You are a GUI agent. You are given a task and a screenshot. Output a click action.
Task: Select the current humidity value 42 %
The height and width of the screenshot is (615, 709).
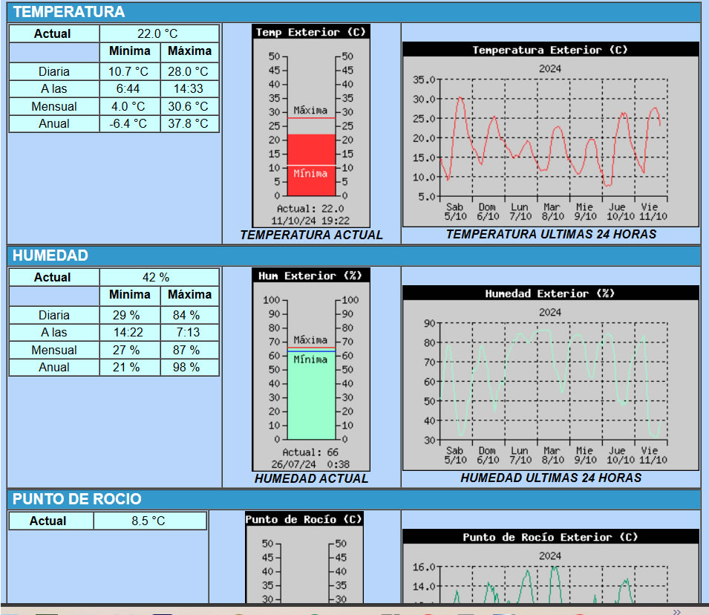pyautogui.click(x=156, y=277)
